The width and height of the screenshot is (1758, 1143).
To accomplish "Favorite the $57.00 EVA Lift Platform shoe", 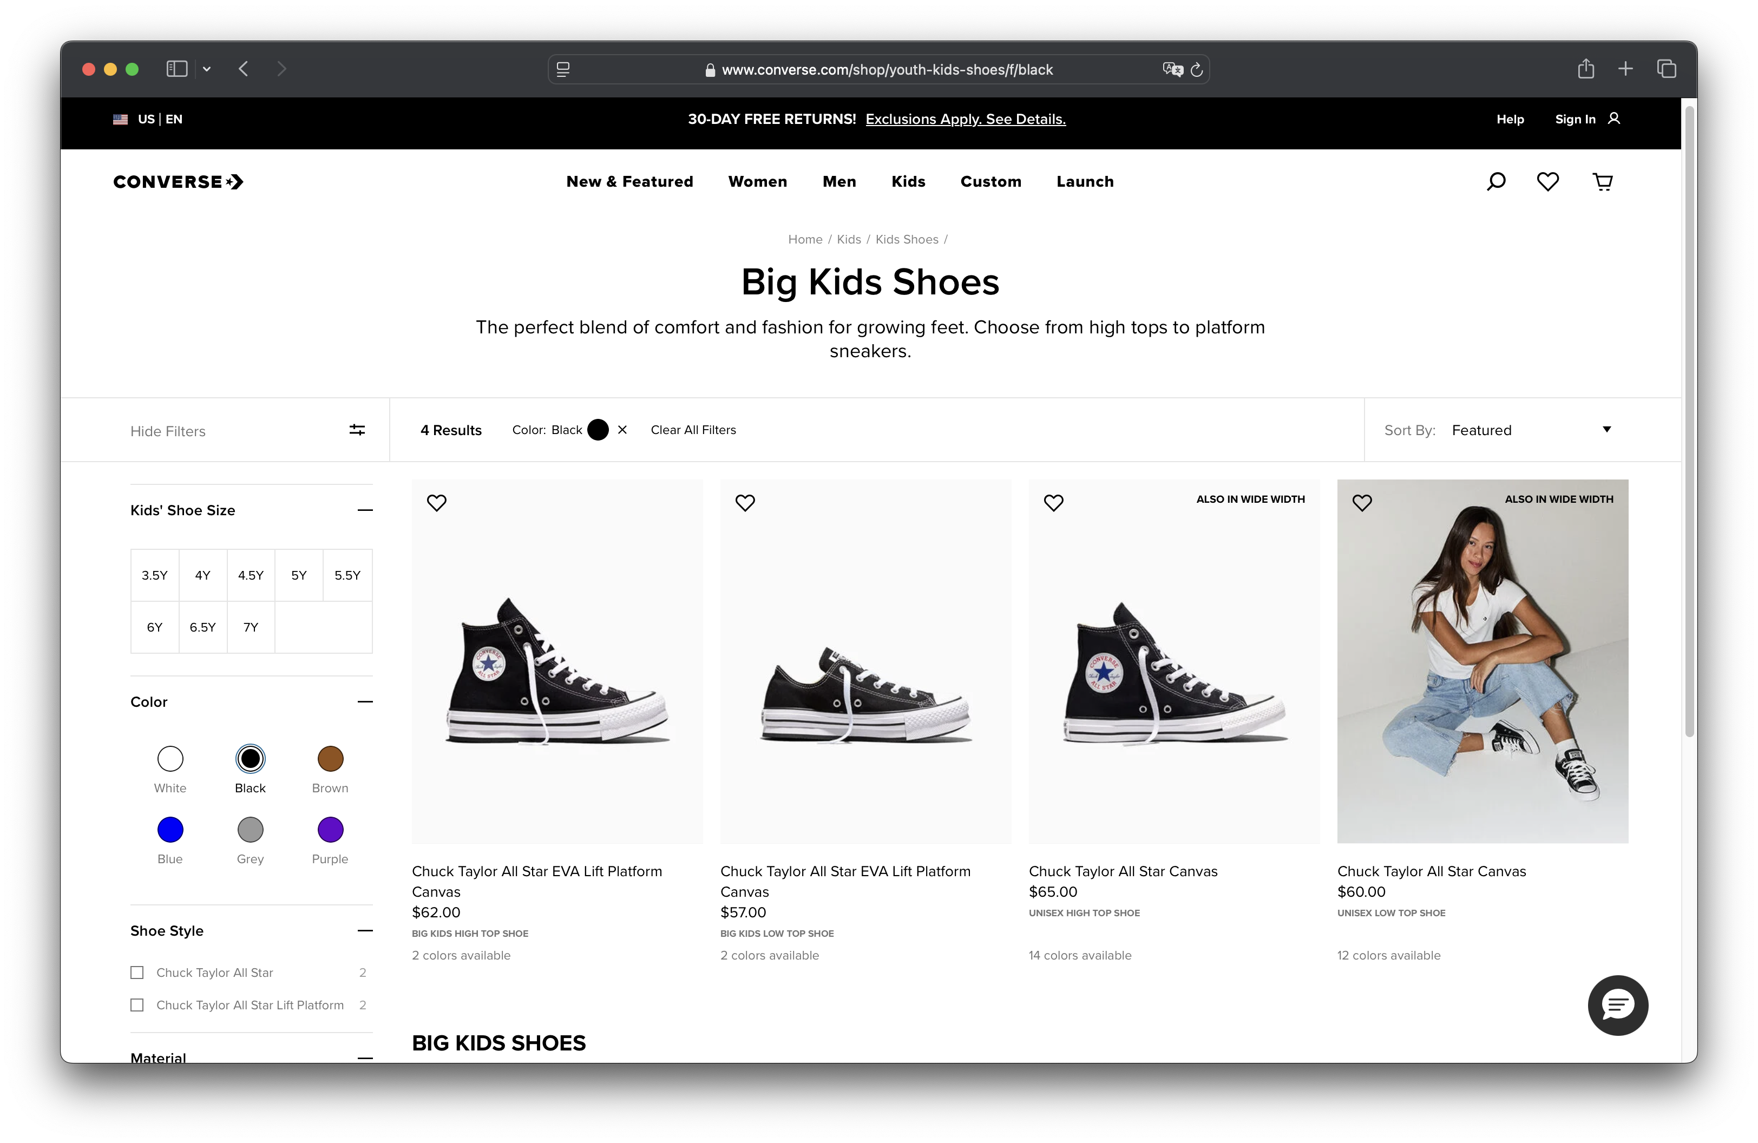I will [745, 503].
